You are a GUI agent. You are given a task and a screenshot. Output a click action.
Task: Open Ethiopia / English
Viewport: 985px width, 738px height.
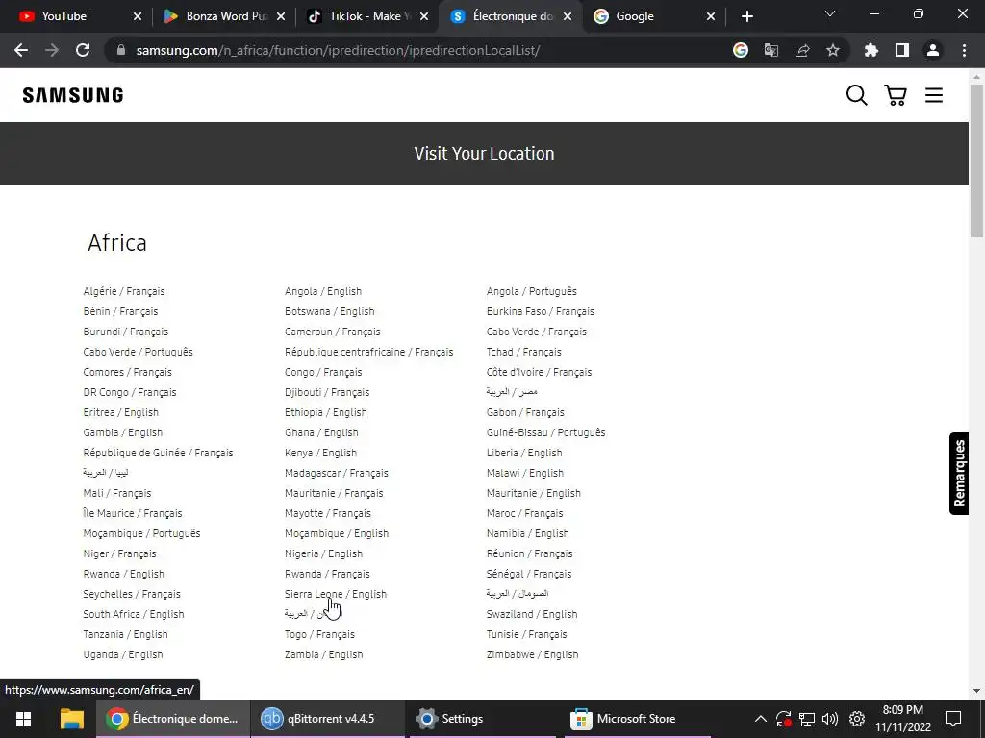[x=325, y=412]
